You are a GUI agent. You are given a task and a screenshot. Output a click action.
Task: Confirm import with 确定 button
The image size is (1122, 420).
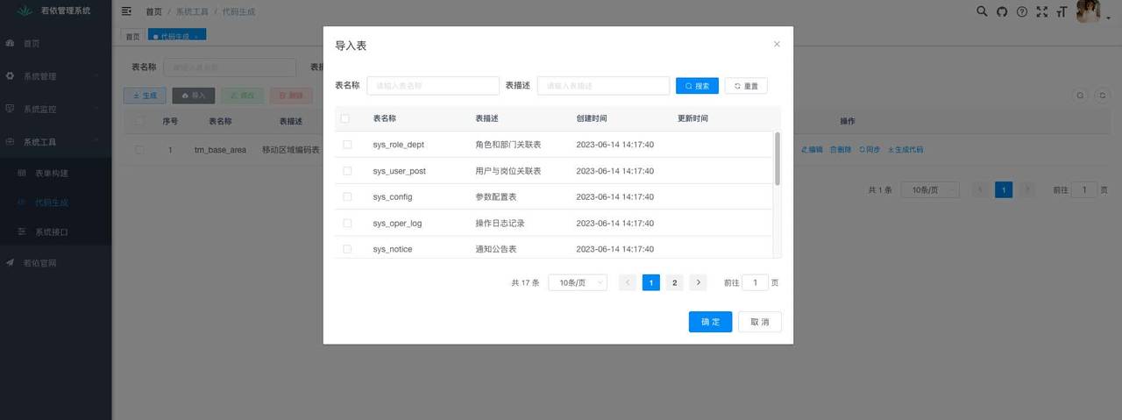(710, 322)
